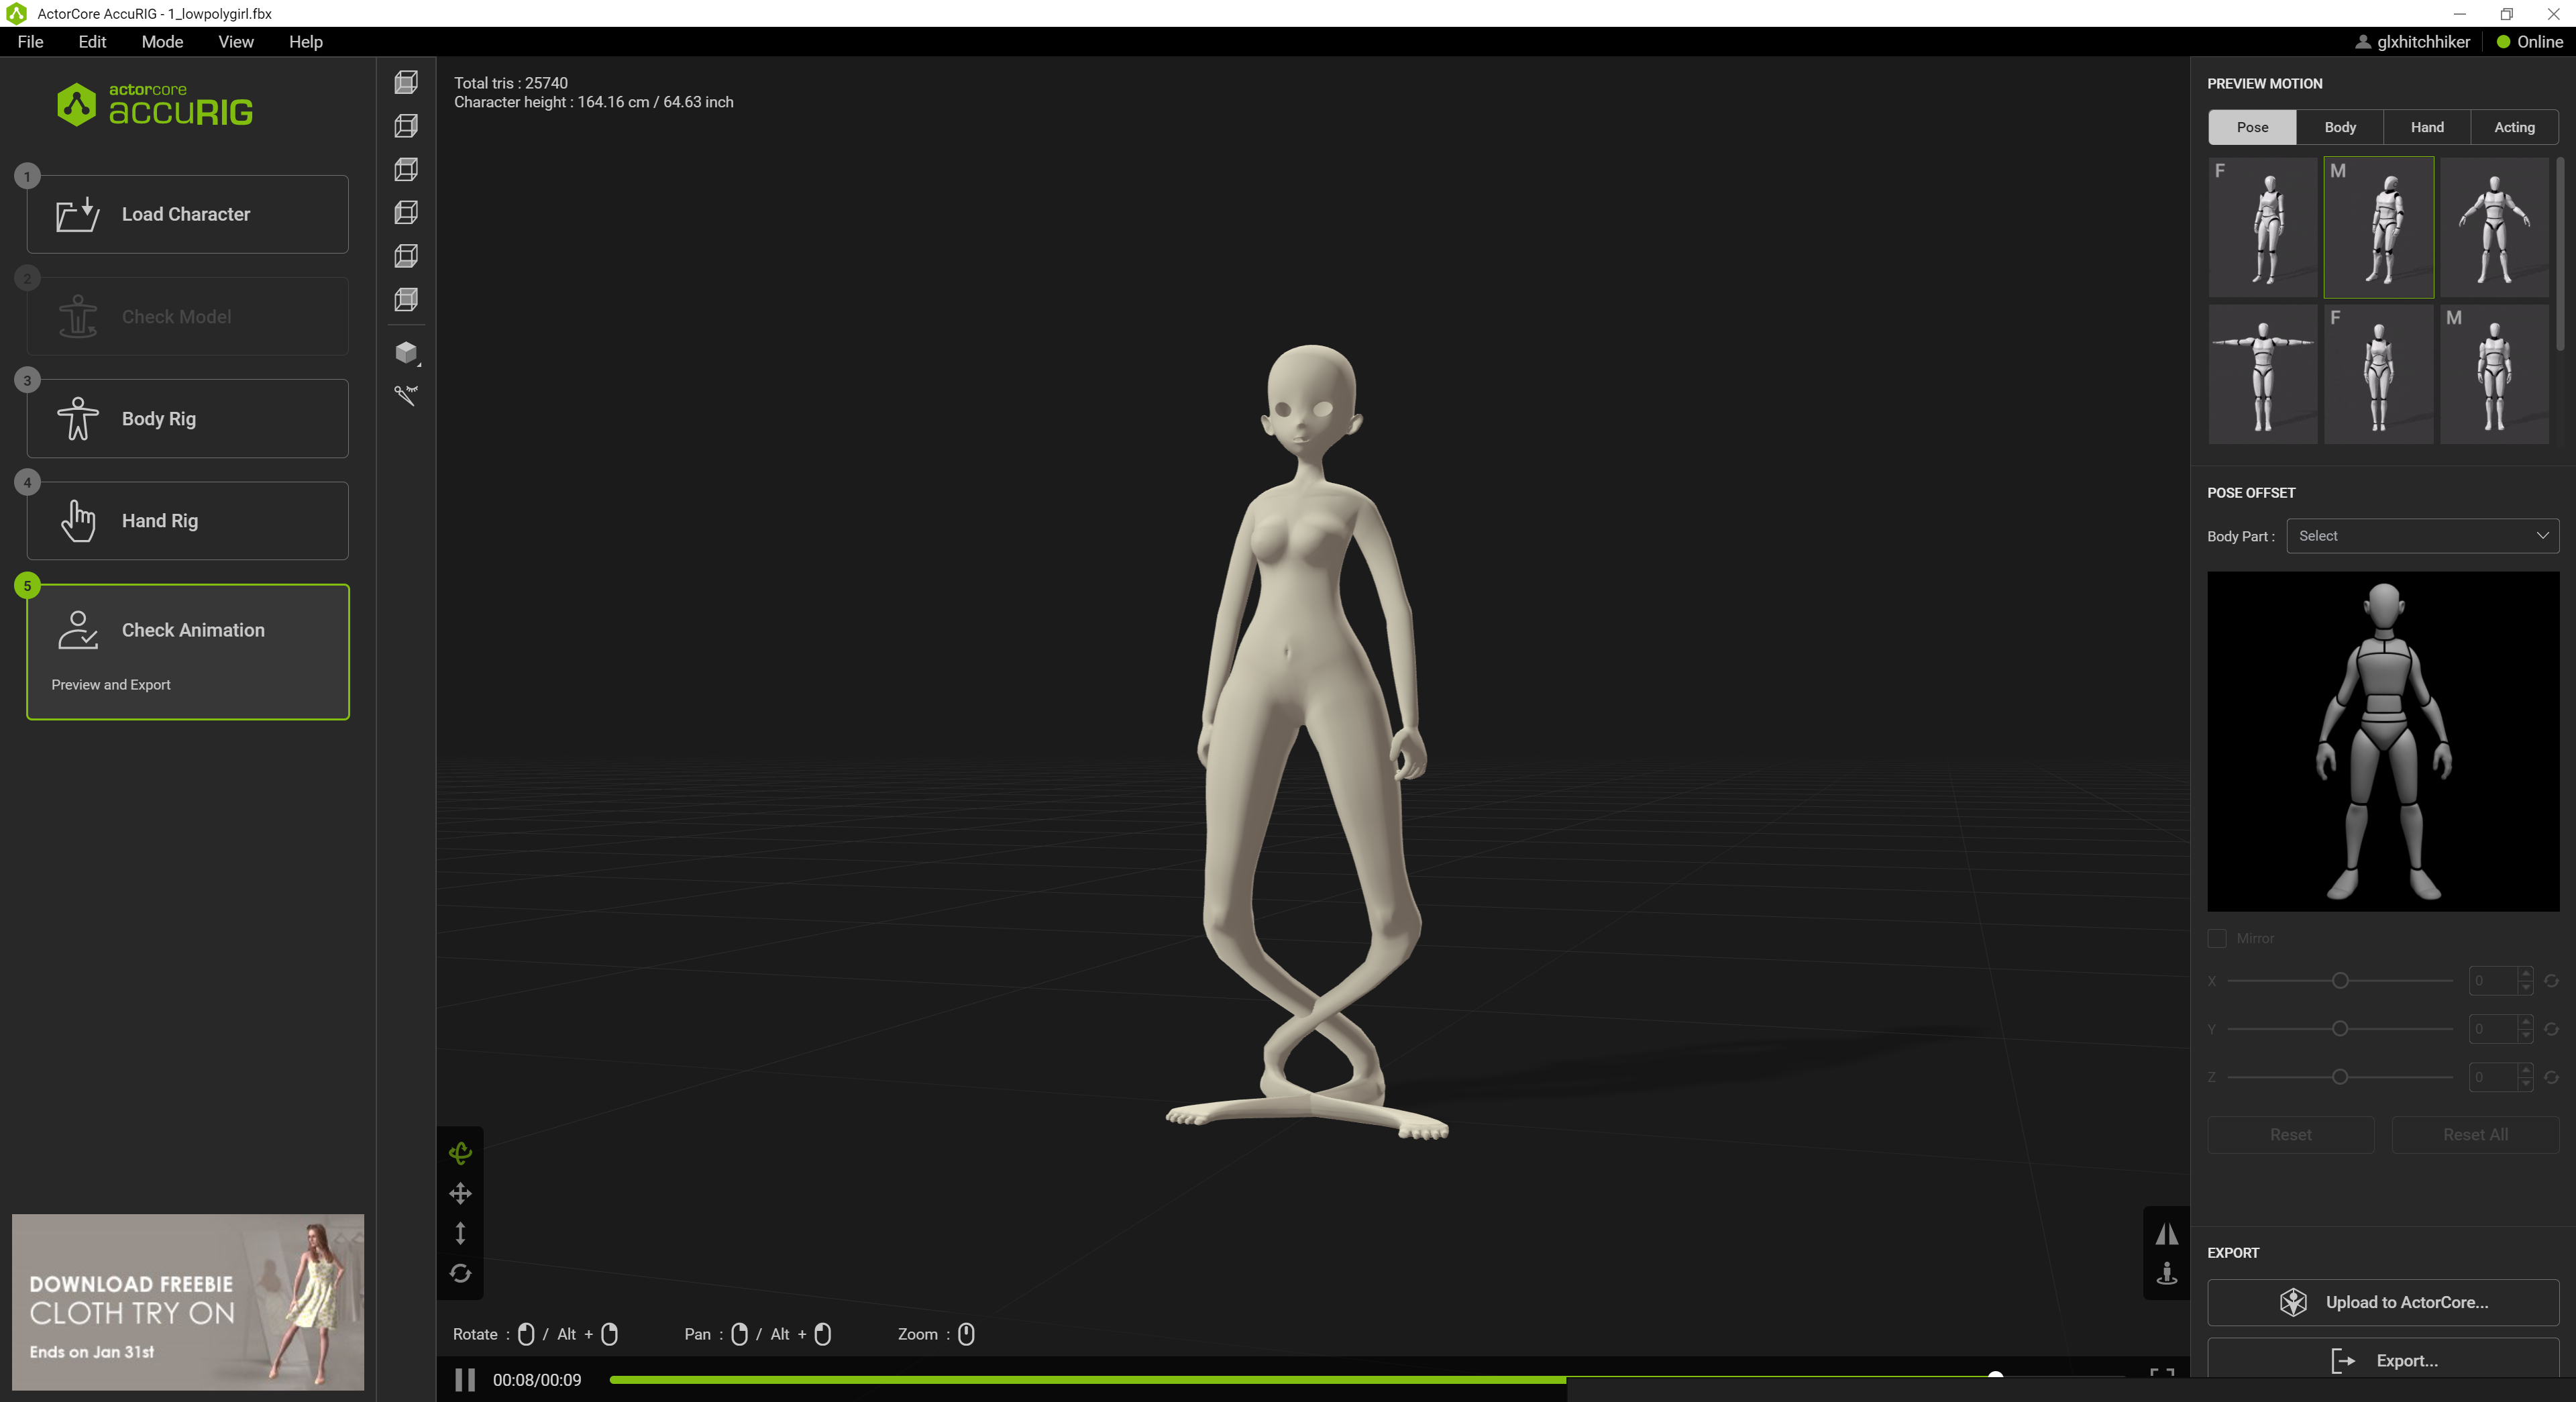The width and height of the screenshot is (2576, 1402).
Task: Select the orbit camera tool
Action: [460, 1153]
